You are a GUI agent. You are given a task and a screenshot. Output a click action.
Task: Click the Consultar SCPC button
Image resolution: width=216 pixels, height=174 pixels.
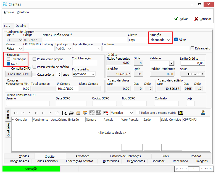[x=19, y=74]
